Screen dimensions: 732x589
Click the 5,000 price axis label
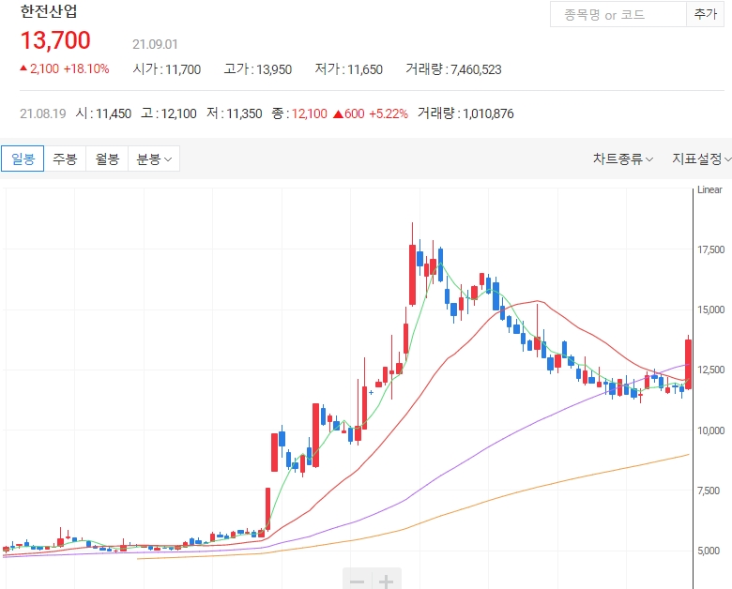(x=709, y=551)
